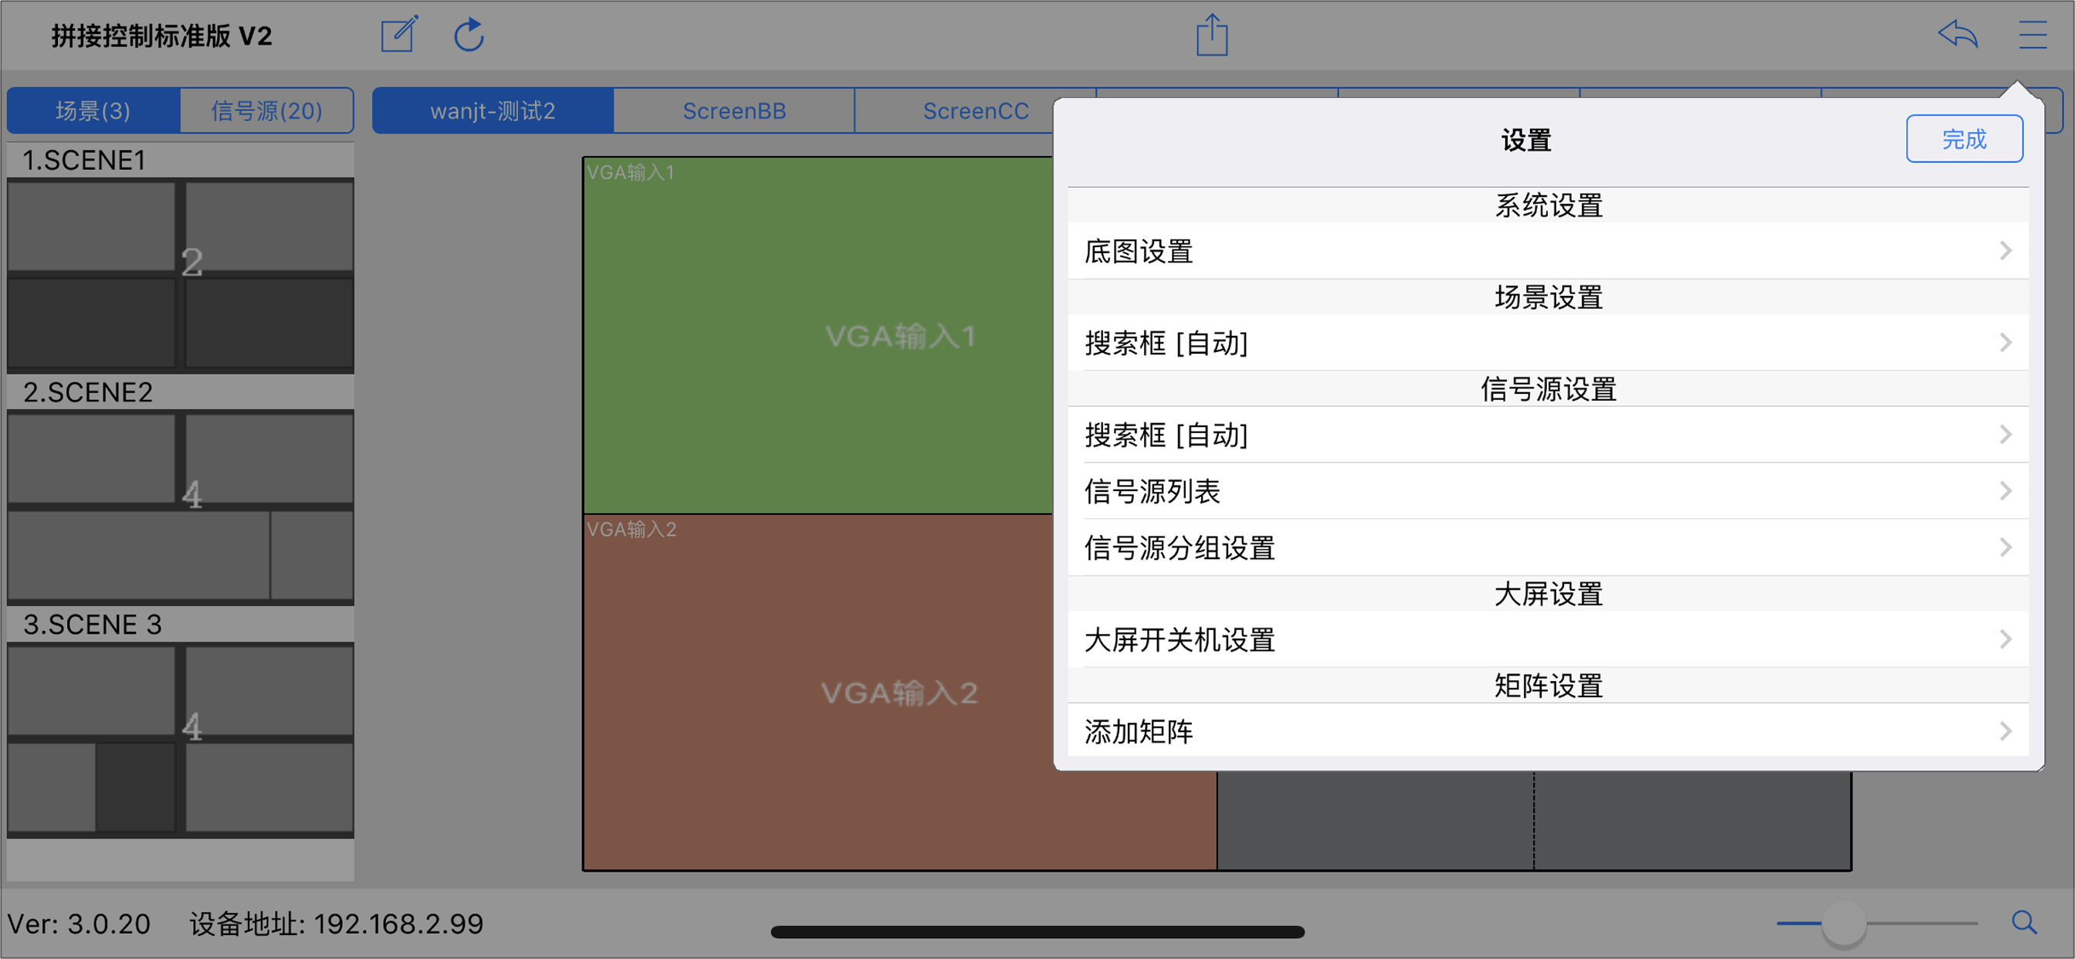Click the zoom slider handle

[1843, 923]
